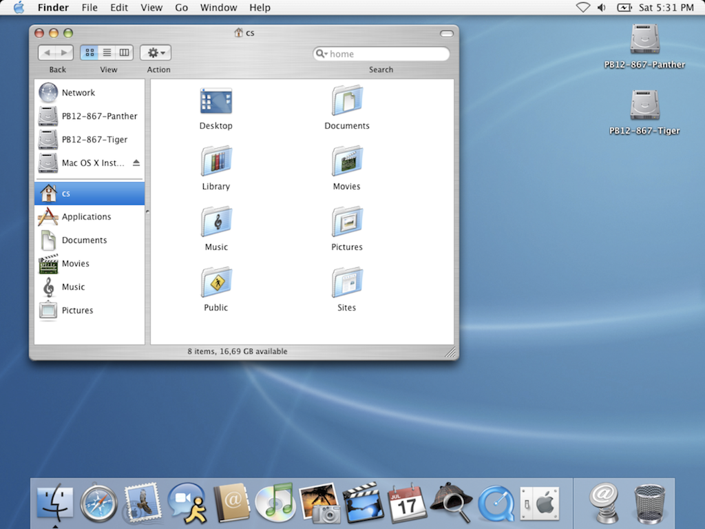The width and height of the screenshot is (705, 529).
Task: Select the Library folder icon
Action: click(215, 161)
